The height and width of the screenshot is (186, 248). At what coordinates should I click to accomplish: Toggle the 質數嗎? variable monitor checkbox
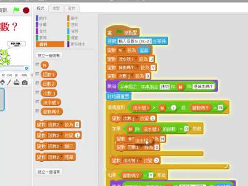coord(37,111)
